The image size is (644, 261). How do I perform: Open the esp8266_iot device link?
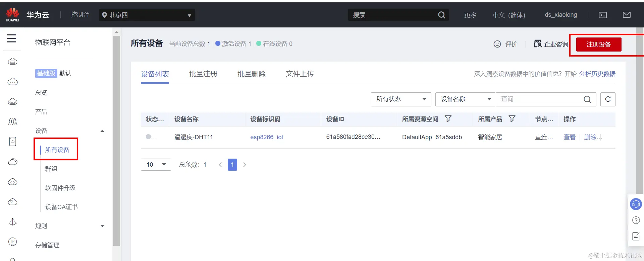(x=267, y=137)
